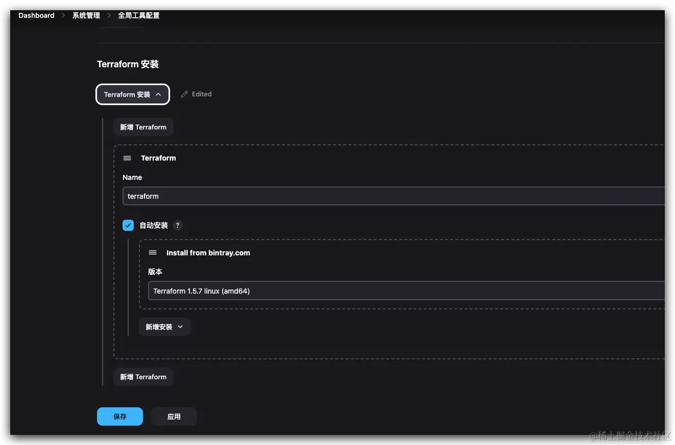Click the 应用 button
Screen dimensions: 675x445
click(174, 416)
